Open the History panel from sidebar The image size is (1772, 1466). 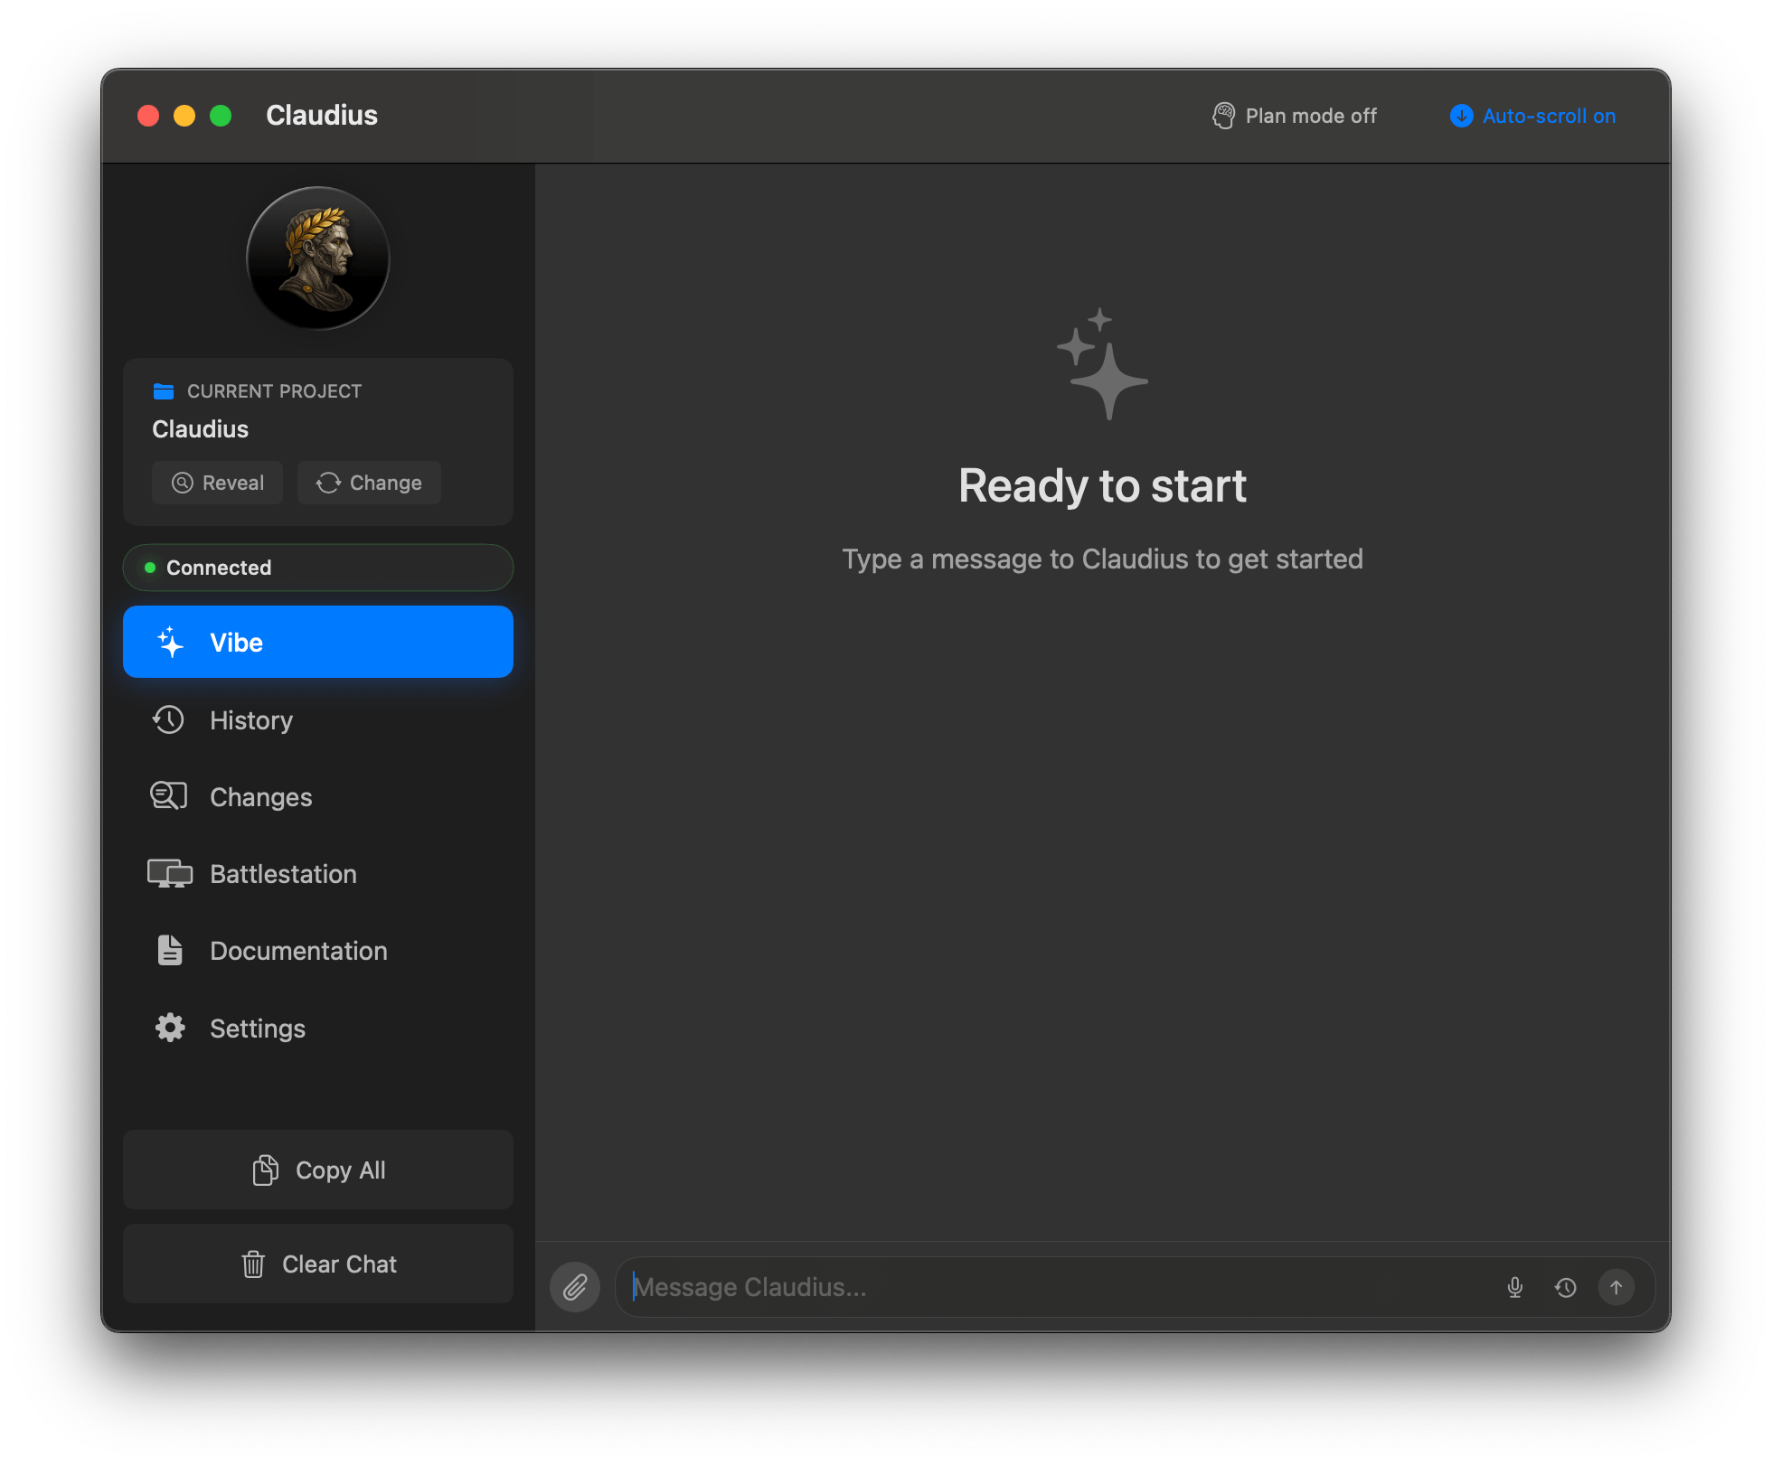[x=250, y=719]
